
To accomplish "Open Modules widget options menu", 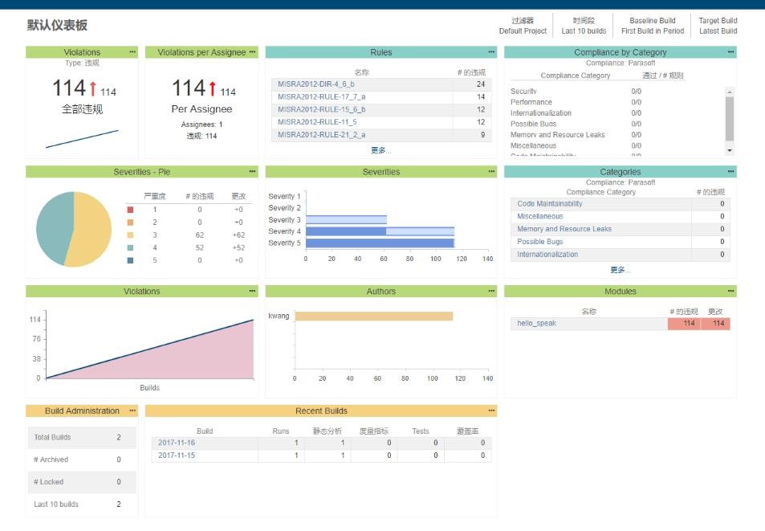I will tap(730, 291).
